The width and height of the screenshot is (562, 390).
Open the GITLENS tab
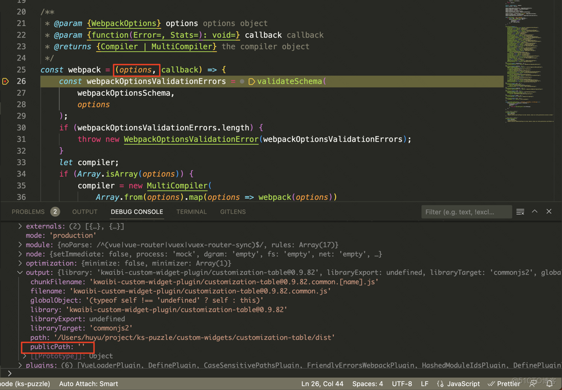232,212
